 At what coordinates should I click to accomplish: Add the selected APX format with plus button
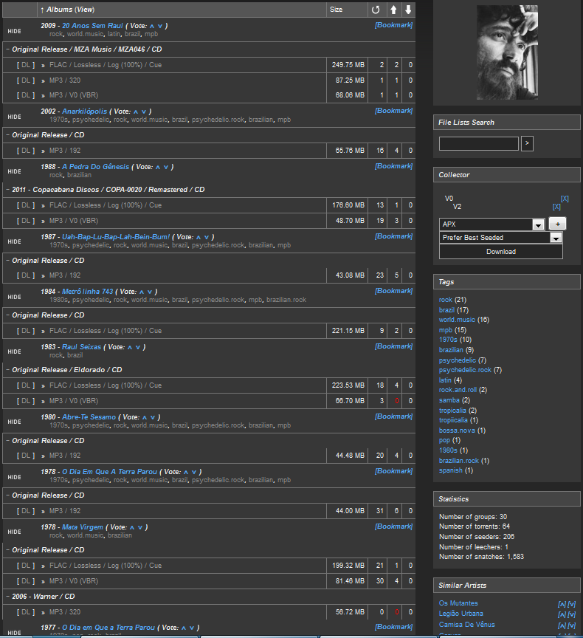coord(557,224)
